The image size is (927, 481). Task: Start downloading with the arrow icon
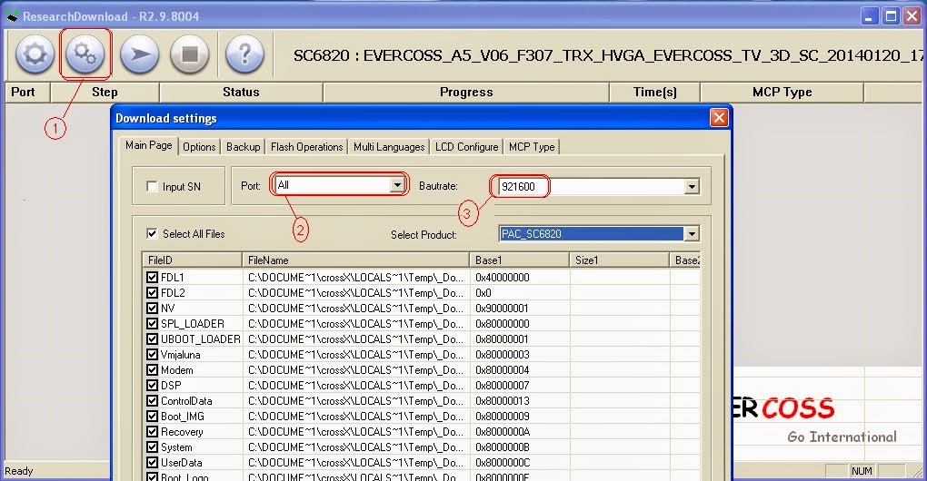(x=140, y=54)
